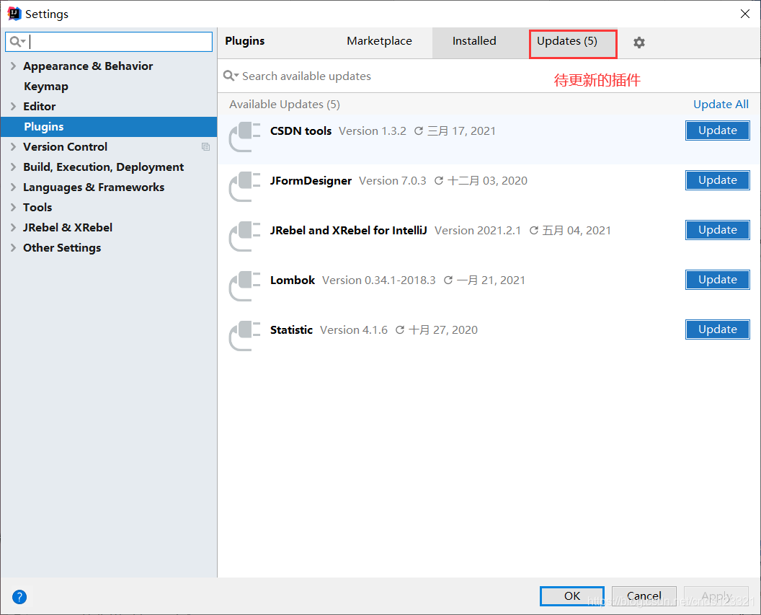Select JRebel and XRebel for IntelliJ name
Screen dimensions: 761x615
(349, 231)
